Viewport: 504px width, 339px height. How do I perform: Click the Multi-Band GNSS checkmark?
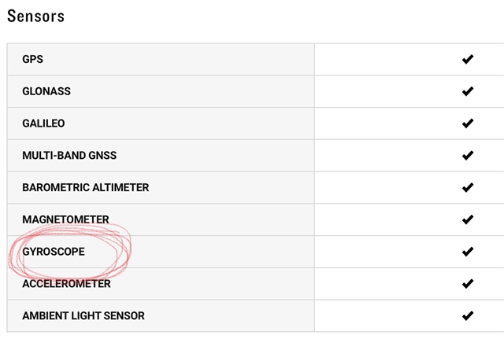(468, 156)
